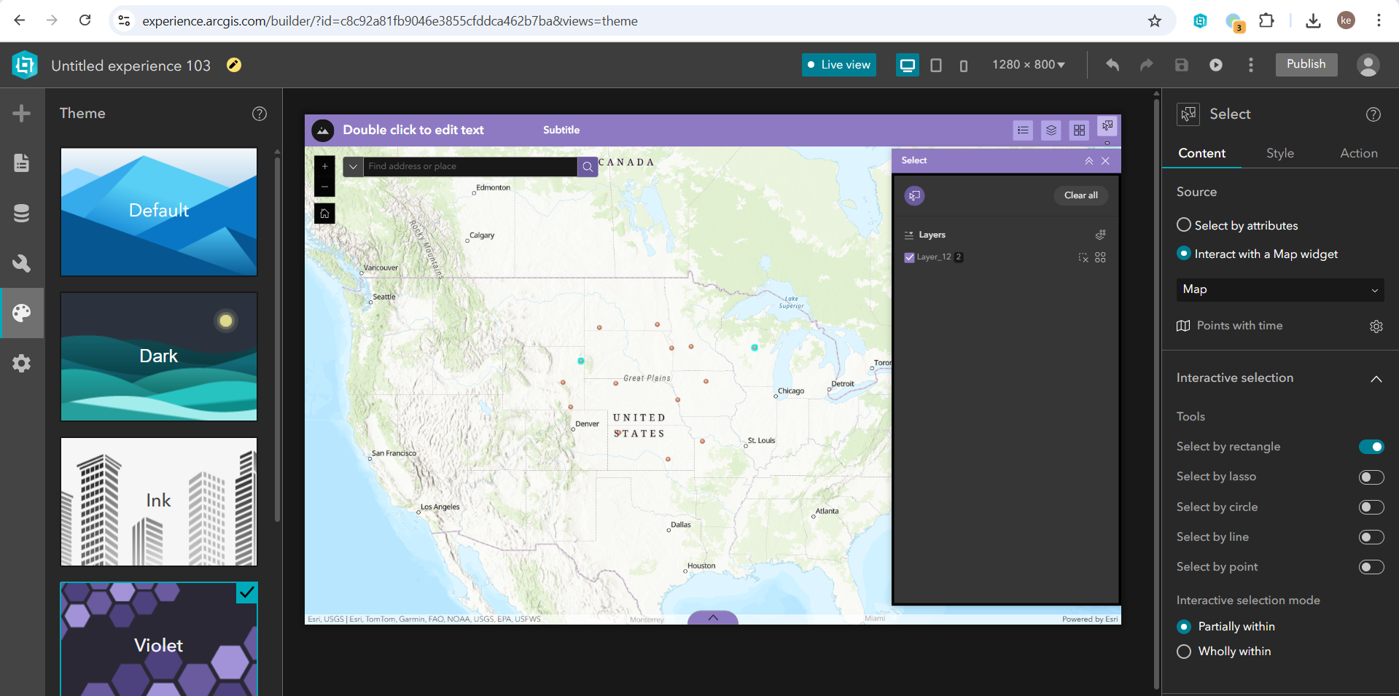Switch to the Style tab
Image resolution: width=1399 pixels, height=696 pixels.
pyautogui.click(x=1279, y=153)
